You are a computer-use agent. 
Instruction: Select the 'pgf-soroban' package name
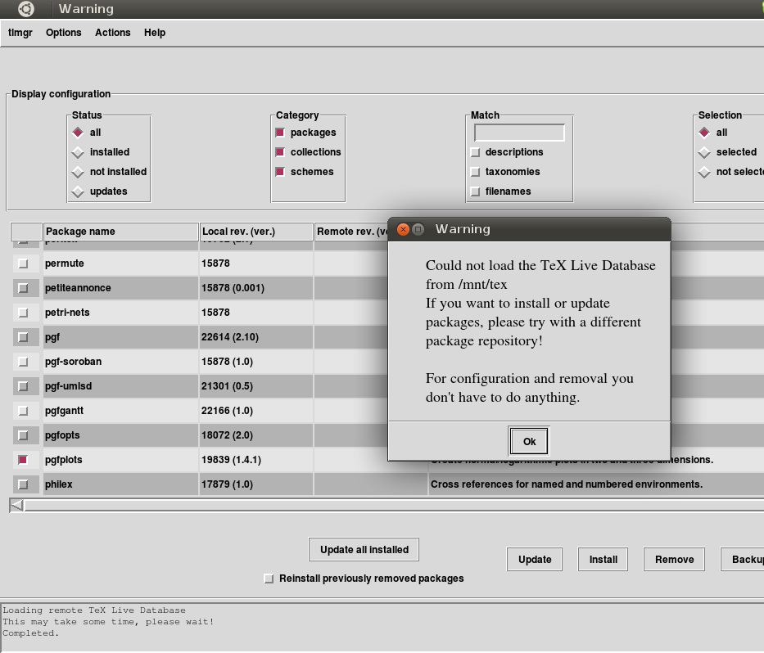[73, 362]
